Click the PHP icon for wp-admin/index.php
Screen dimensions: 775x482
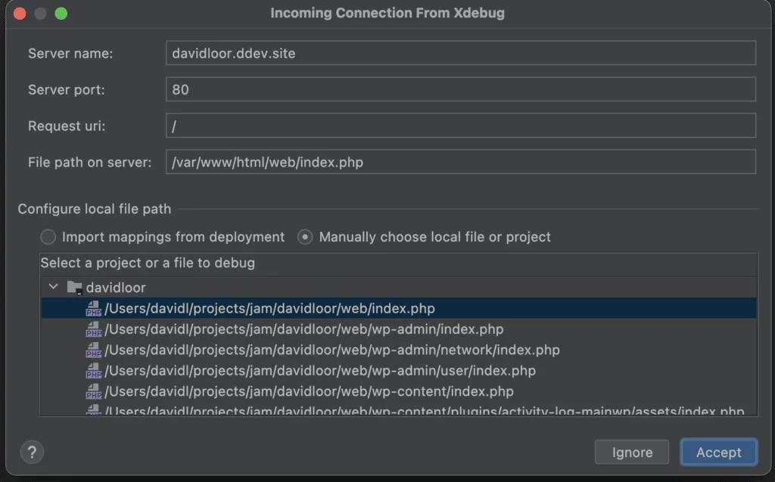click(x=95, y=329)
